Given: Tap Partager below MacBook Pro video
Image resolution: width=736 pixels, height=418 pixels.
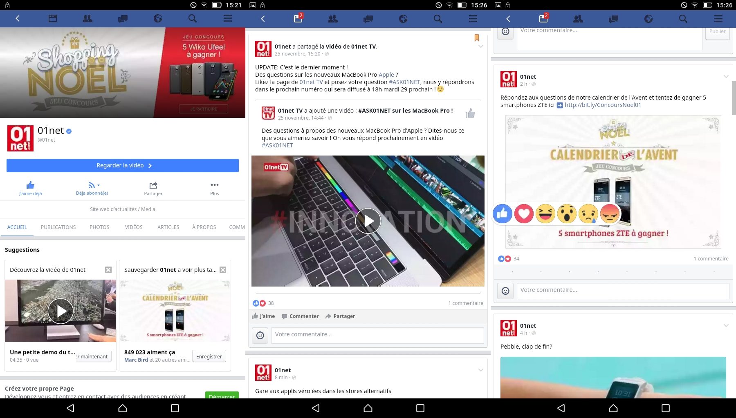Looking at the screenshot, I should 340,316.
